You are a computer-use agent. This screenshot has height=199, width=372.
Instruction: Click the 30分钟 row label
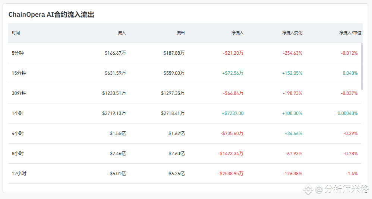(19, 93)
